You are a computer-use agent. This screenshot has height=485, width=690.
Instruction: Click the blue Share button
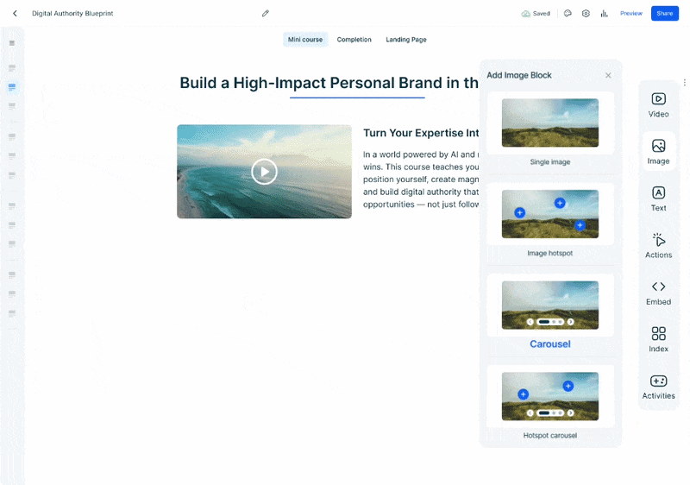(664, 14)
